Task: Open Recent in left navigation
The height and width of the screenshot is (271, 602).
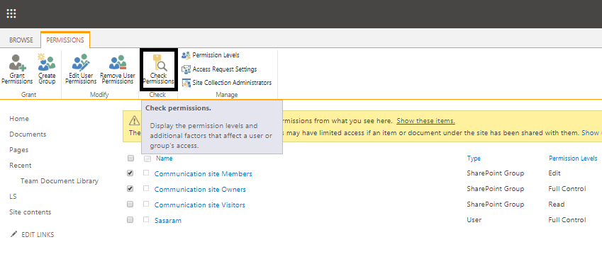Action: [x=21, y=165]
